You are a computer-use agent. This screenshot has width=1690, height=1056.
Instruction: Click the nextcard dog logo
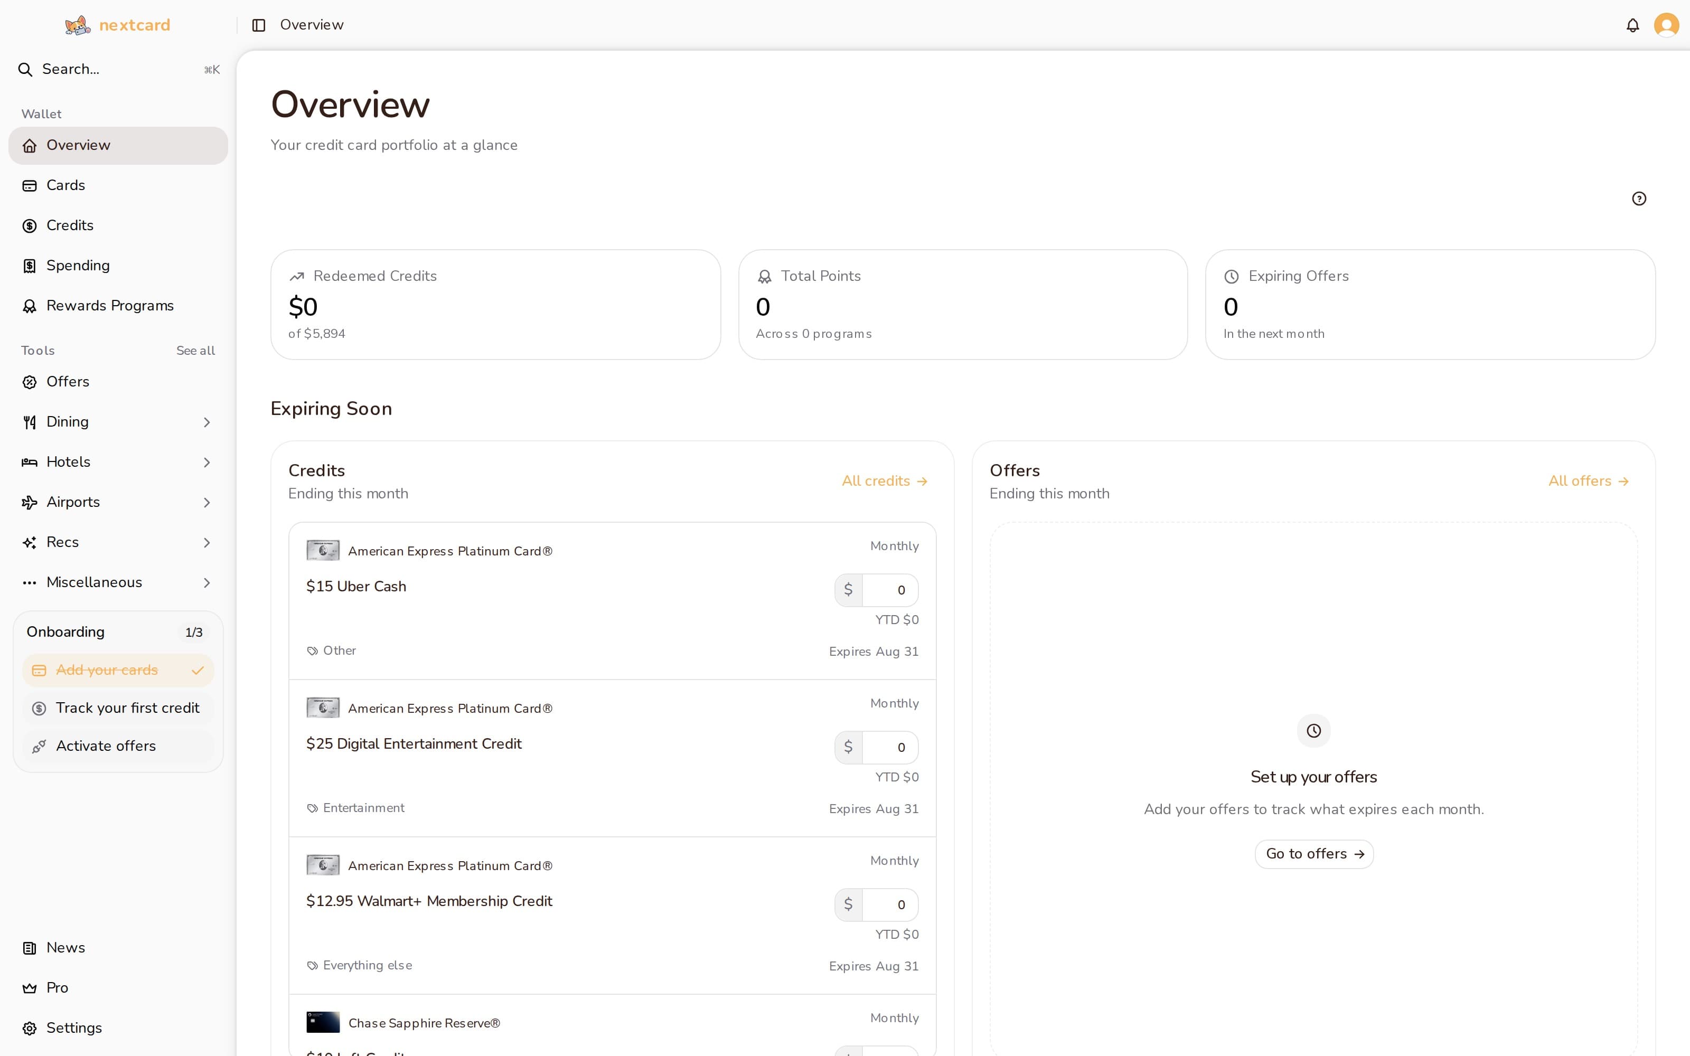point(78,25)
